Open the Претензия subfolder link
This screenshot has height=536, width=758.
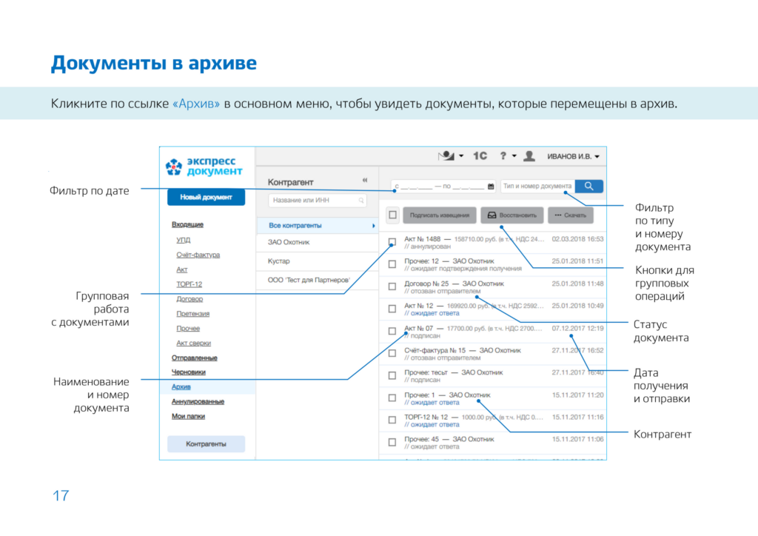point(193,314)
